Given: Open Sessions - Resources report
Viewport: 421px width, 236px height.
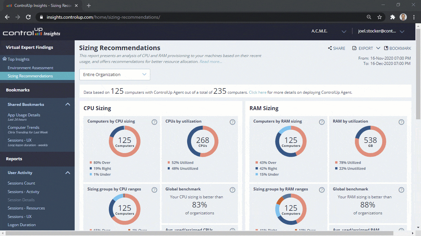Looking at the screenshot, I should pyautogui.click(x=26, y=208).
